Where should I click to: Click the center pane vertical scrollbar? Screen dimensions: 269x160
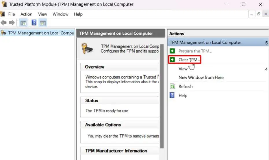162,96
